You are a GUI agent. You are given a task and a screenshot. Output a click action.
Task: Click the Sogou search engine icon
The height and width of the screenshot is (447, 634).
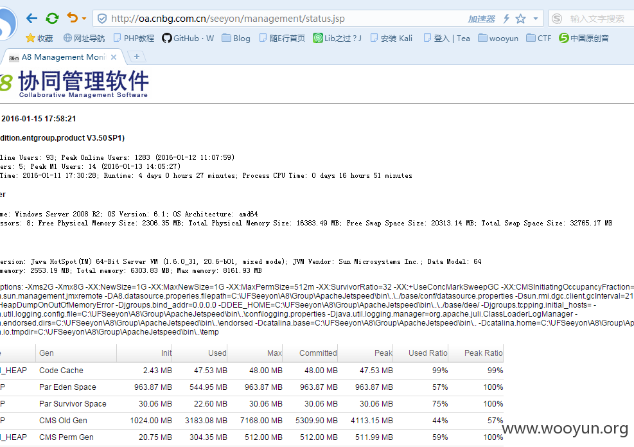pos(557,19)
